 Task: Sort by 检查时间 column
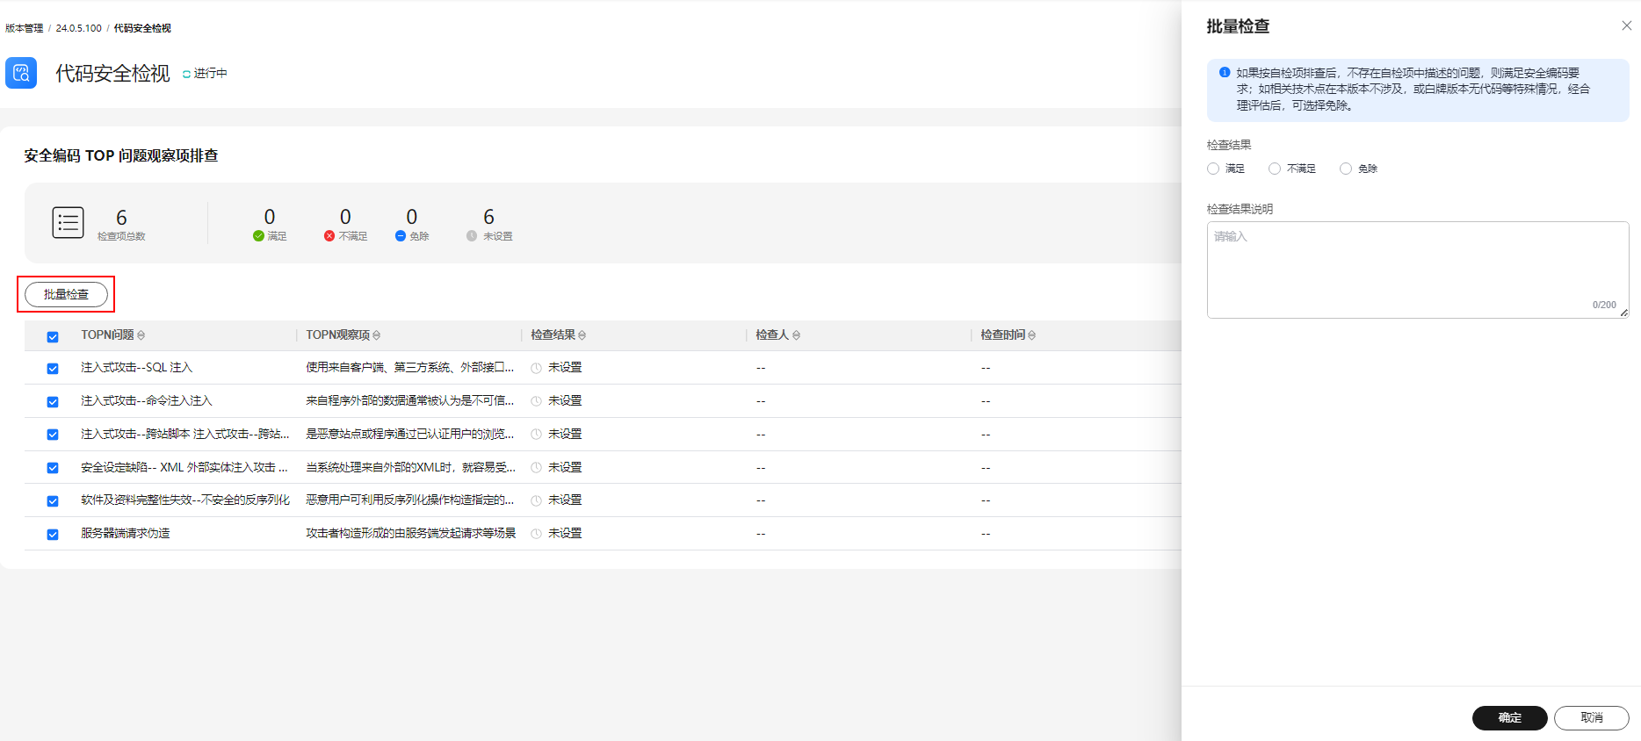[x=1032, y=335]
